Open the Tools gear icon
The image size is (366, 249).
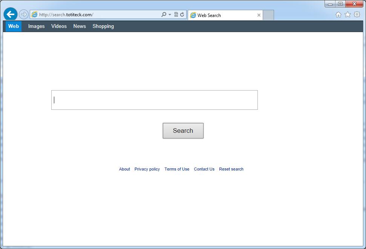[357, 14]
